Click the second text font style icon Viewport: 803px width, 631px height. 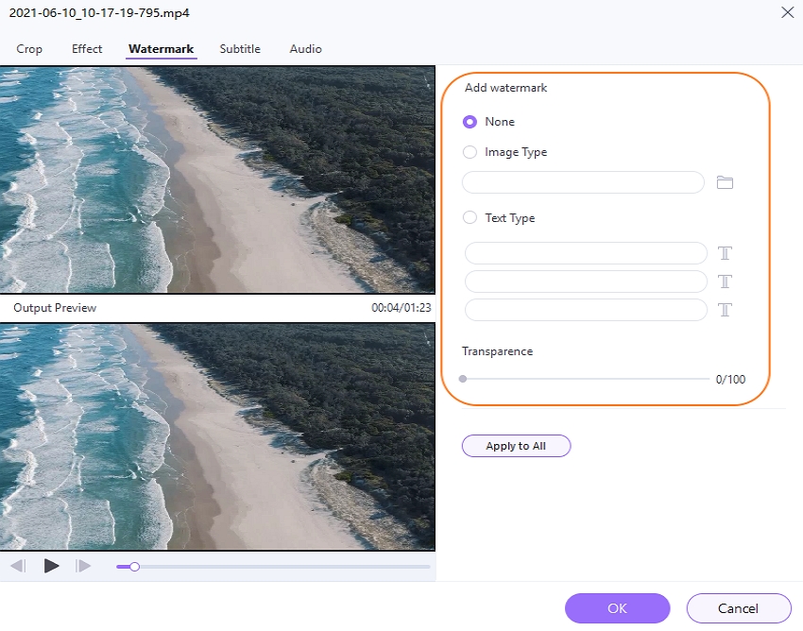[x=725, y=281]
